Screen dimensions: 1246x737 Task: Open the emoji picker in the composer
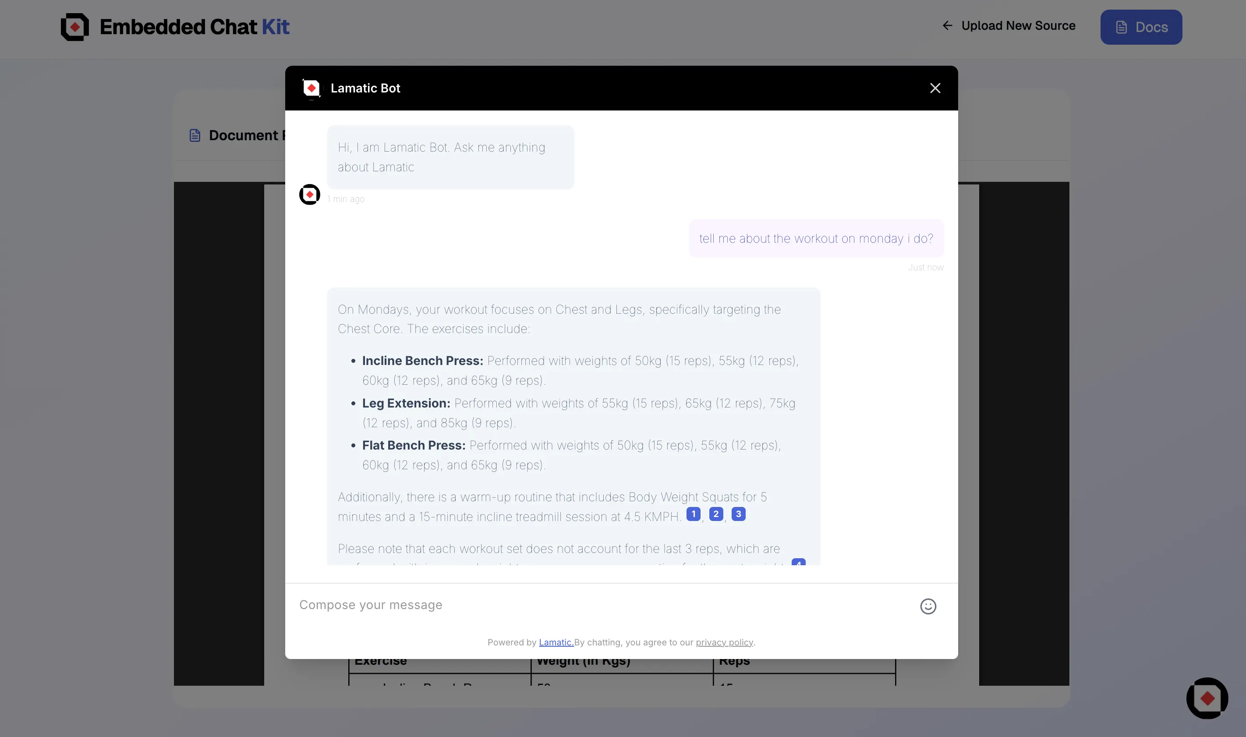pos(928,606)
